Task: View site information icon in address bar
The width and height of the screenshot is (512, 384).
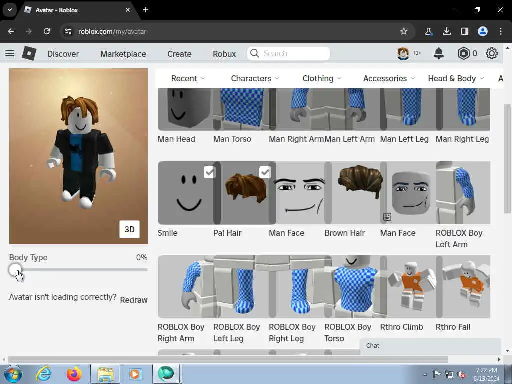Action: pos(68,31)
